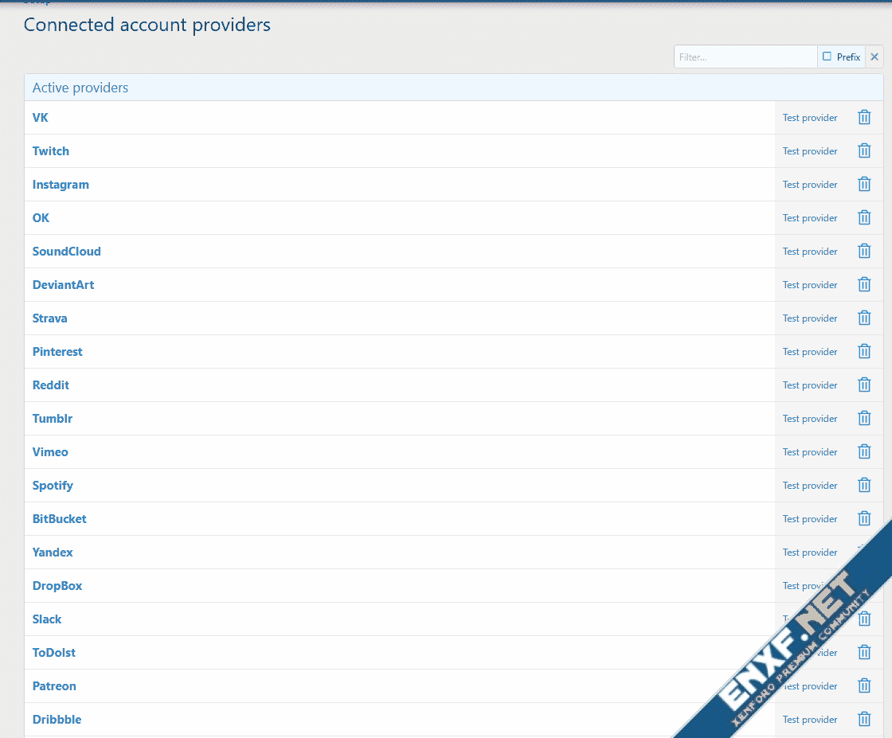
Task: Open the ToDoIst provider
Action: [x=54, y=653]
